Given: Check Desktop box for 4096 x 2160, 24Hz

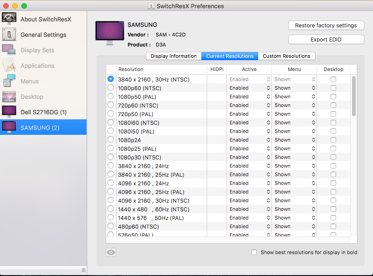Looking at the screenshot, I should [x=333, y=183].
